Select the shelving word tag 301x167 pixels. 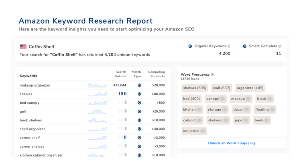(x=218, y=120)
